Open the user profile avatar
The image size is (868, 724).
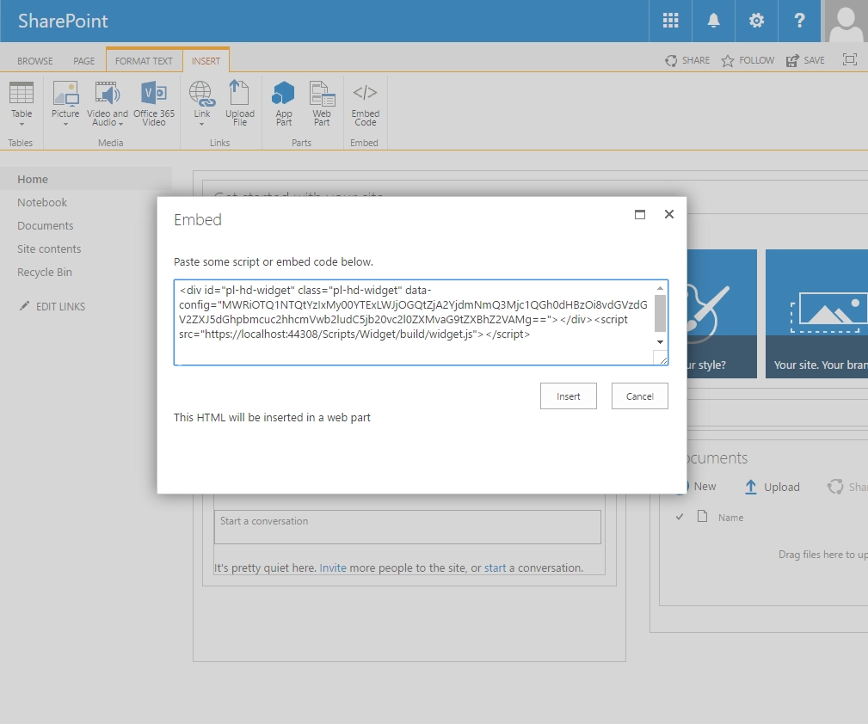846,21
